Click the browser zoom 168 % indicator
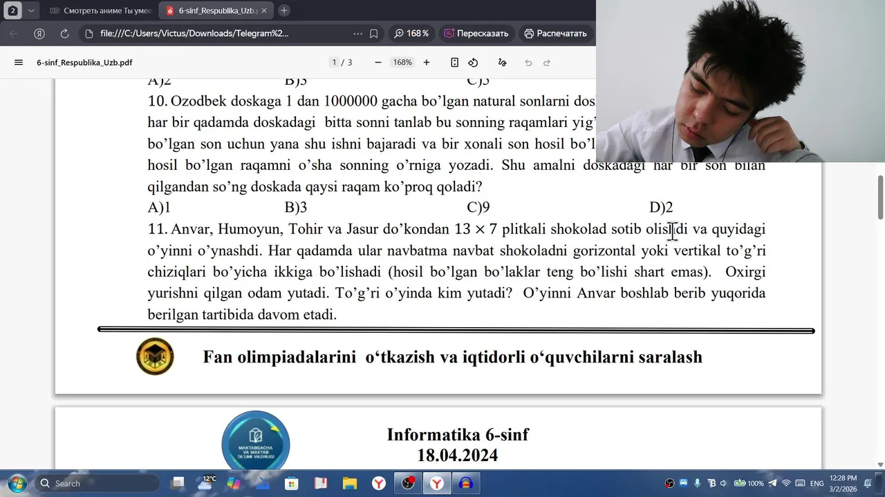Screen dimensions: 885x497 coord(411,33)
